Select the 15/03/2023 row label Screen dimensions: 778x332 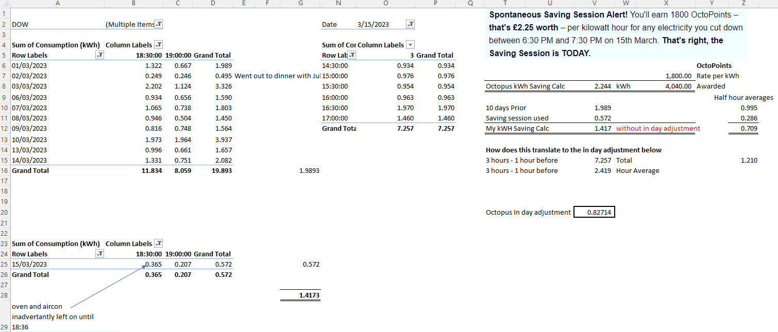point(29,264)
